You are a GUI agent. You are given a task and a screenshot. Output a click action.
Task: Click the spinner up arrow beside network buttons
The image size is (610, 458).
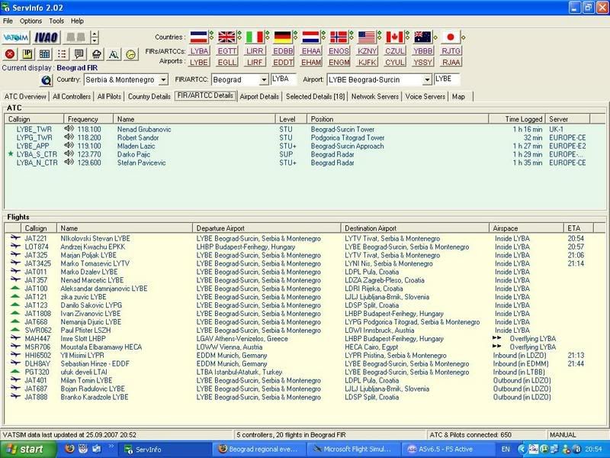(x=95, y=34)
